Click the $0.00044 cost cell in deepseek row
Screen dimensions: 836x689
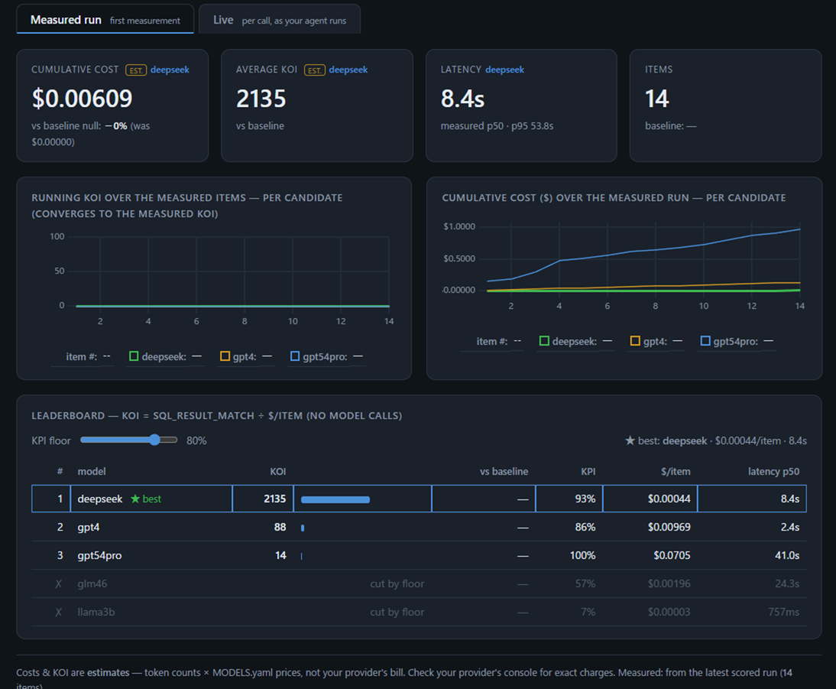[669, 499]
